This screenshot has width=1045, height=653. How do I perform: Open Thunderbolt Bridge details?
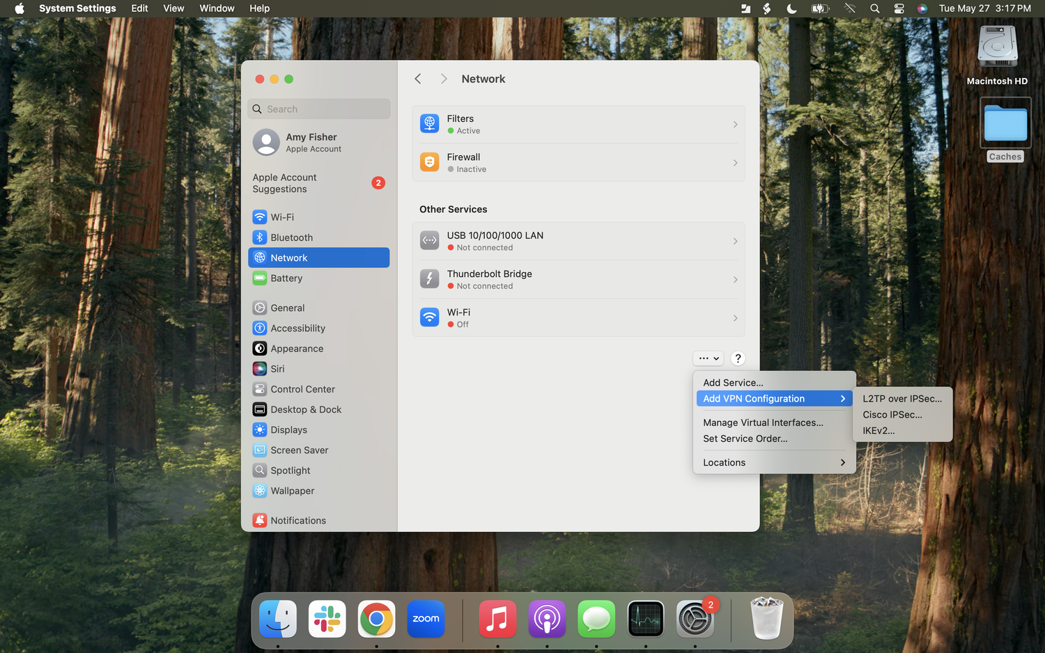(x=578, y=279)
